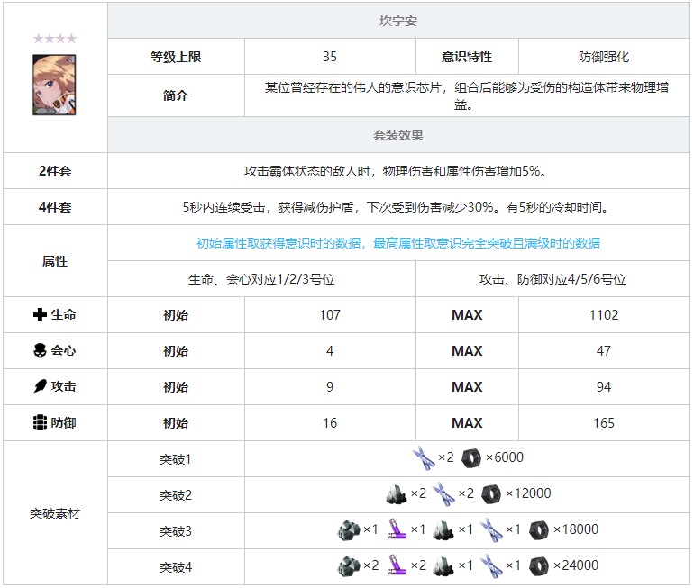Viewport: 694px width, 588px height.
Task: Click the black nut icon in 突破3
Action: pos(539,530)
